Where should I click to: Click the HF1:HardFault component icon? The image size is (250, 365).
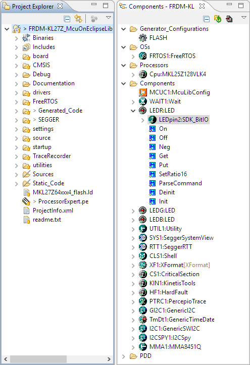coord(143,292)
